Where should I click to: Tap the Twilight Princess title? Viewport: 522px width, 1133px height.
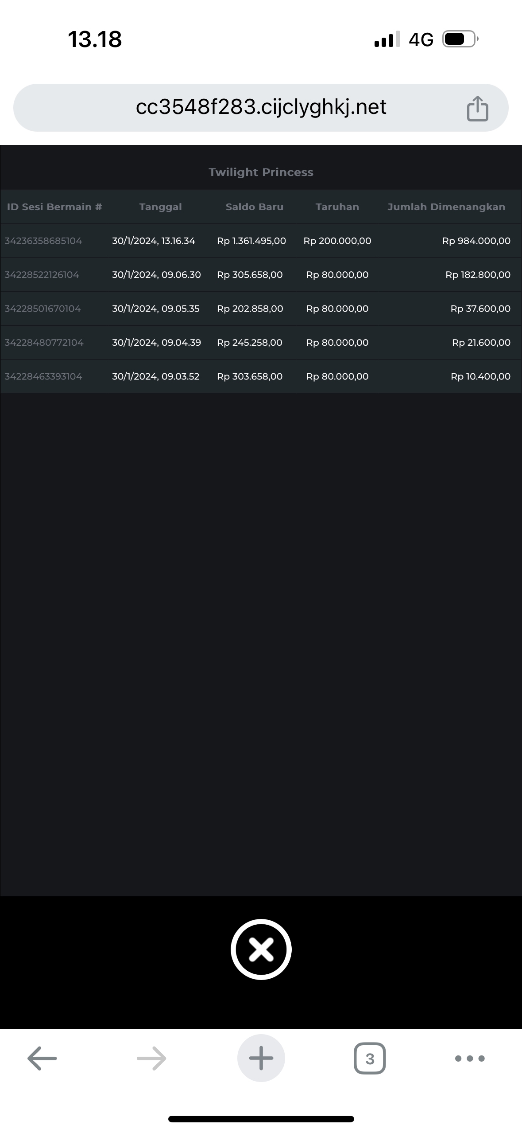pyautogui.click(x=261, y=172)
